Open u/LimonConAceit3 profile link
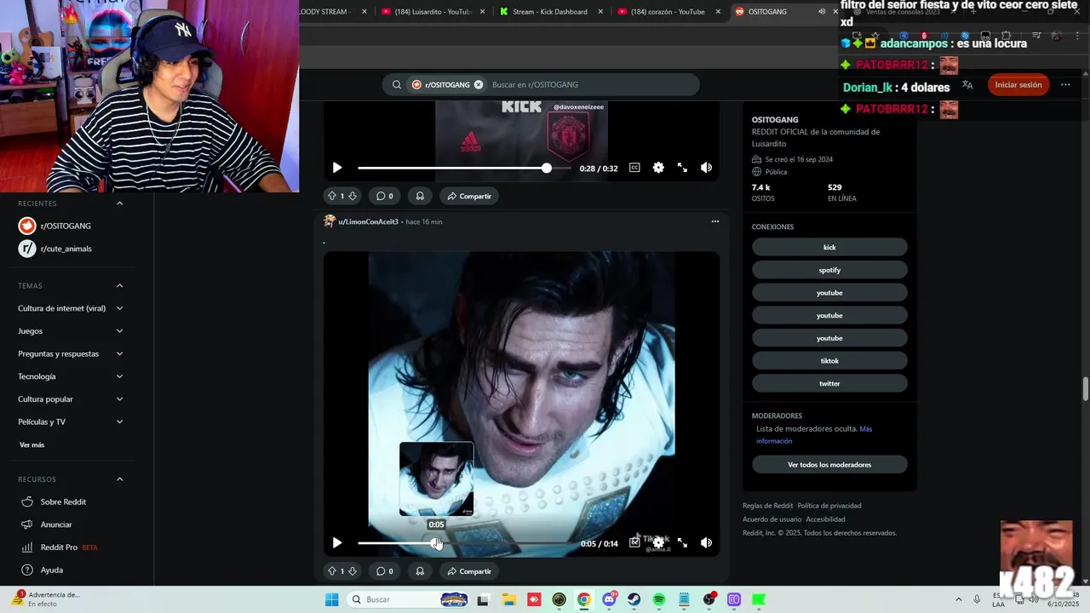Screen dimensions: 1090x613 click(368, 221)
